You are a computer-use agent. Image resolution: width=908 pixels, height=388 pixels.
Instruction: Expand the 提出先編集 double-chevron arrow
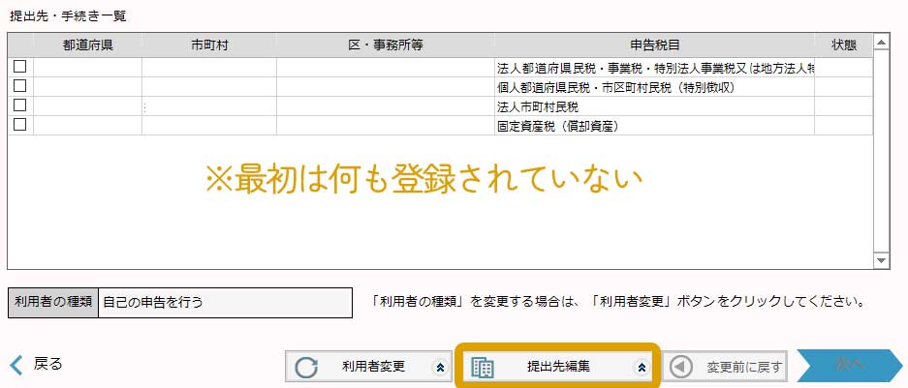(640, 368)
